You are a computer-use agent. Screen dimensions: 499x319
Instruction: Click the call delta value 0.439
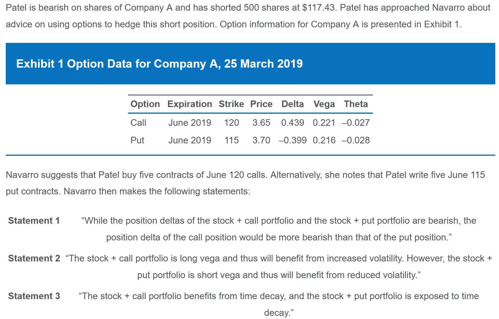click(x=293, y=123)
